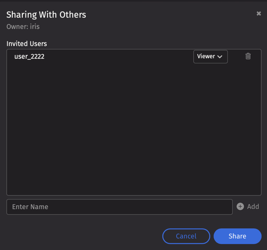Focus the Enter Name input field
The height and width of the screenshot is (250, 267).
(x=119, y=207)
